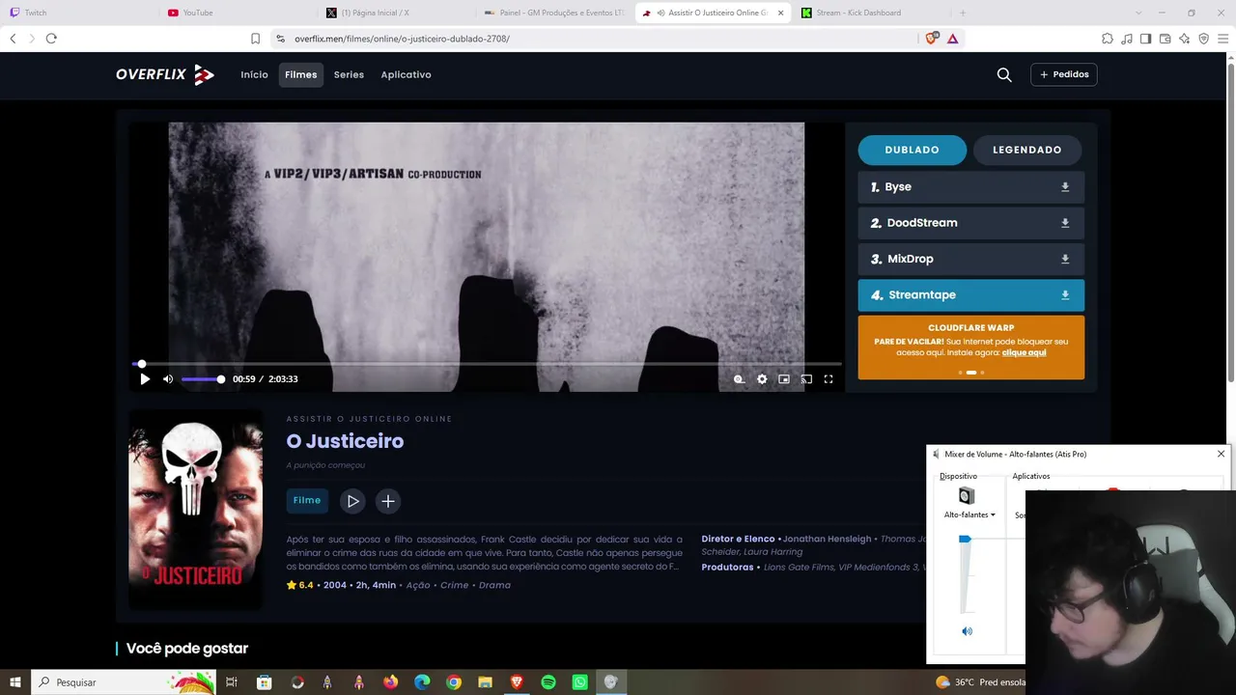Open the browser hamburger menu
The image size is (1236, 695).
point(1222,39)
